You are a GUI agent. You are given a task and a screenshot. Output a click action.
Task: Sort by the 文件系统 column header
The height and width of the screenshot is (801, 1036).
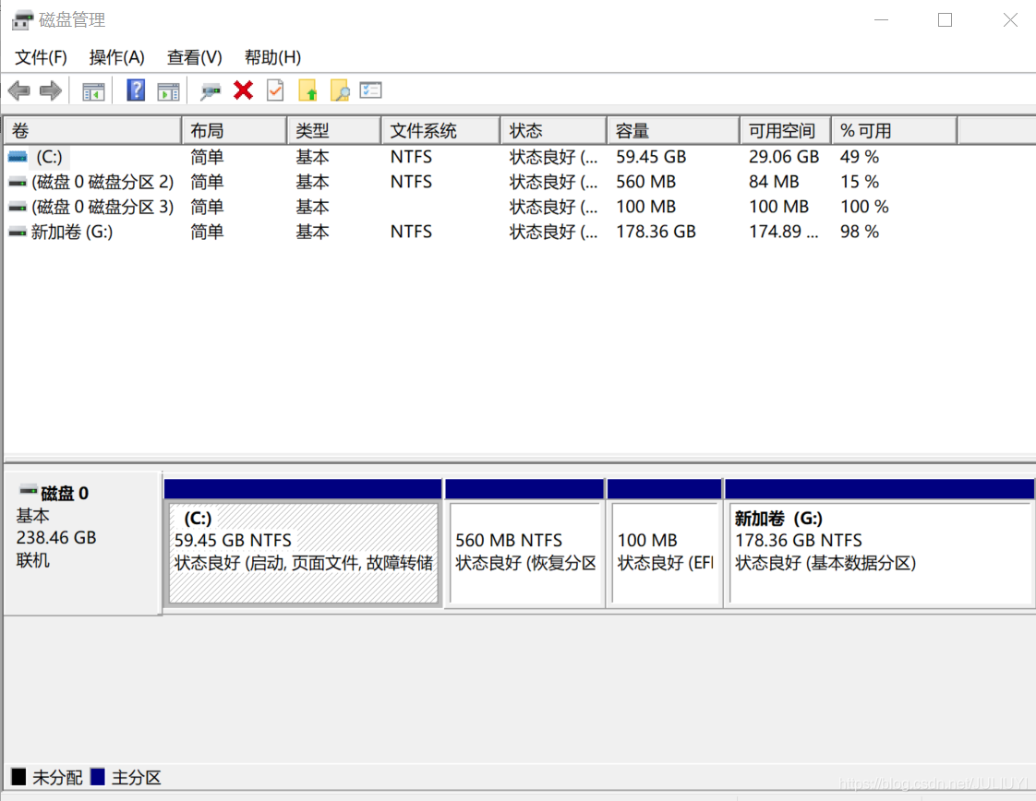click(441, 131)
